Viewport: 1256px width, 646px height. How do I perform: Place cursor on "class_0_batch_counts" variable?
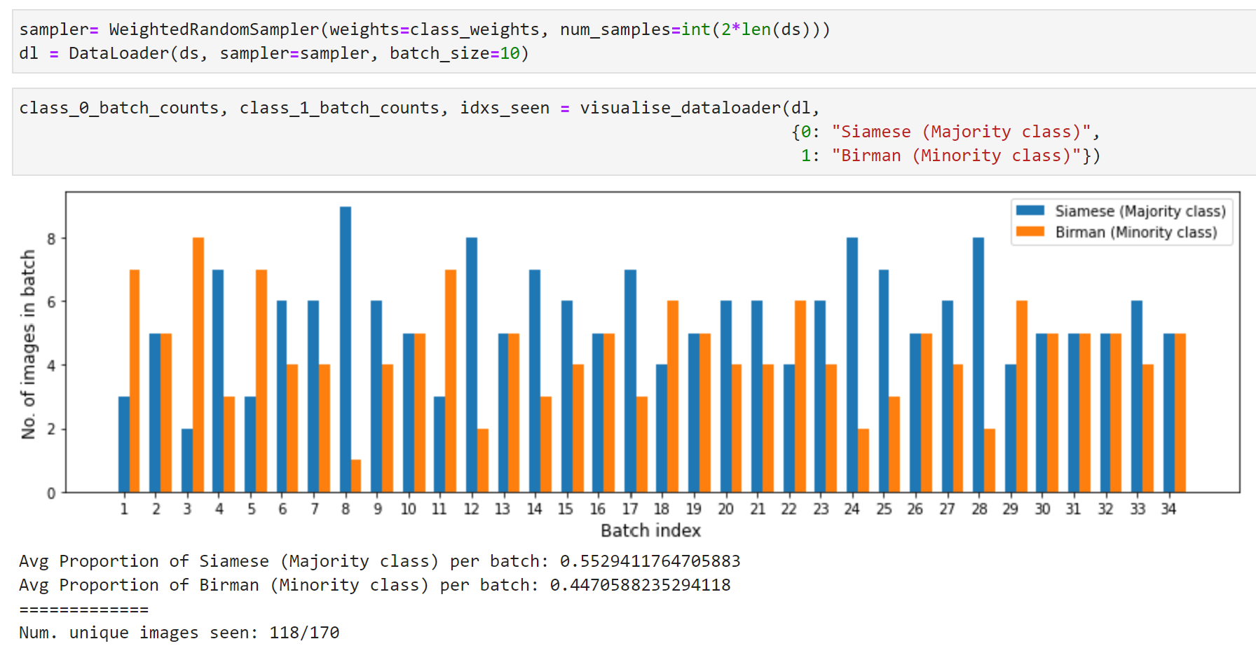coord(119,108)
